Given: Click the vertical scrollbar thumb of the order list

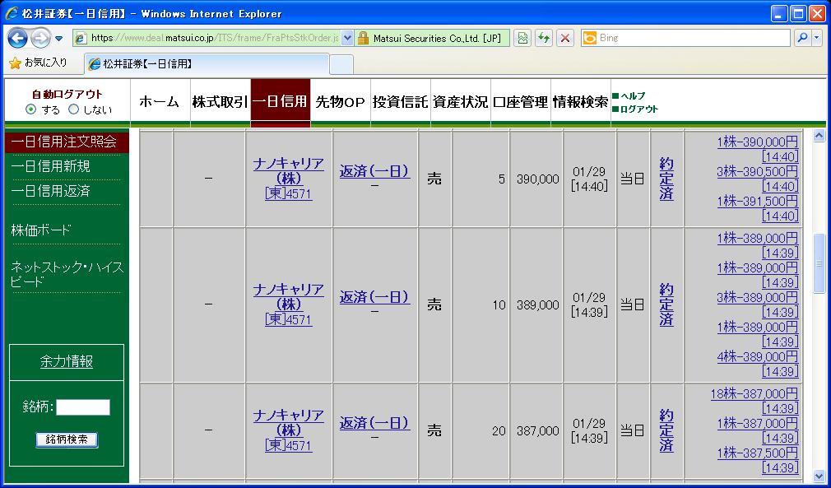Looking at the screenshot, I should [x=819, y=263].
